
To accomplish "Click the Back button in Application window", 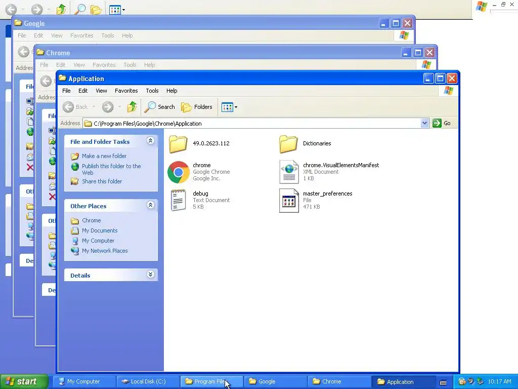I will click(76, 107).
